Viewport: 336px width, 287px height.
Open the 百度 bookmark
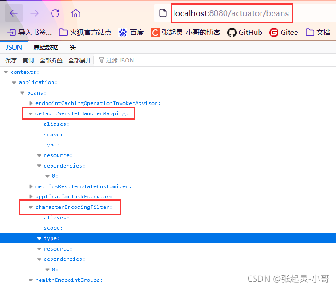click(x=131, y=33)
